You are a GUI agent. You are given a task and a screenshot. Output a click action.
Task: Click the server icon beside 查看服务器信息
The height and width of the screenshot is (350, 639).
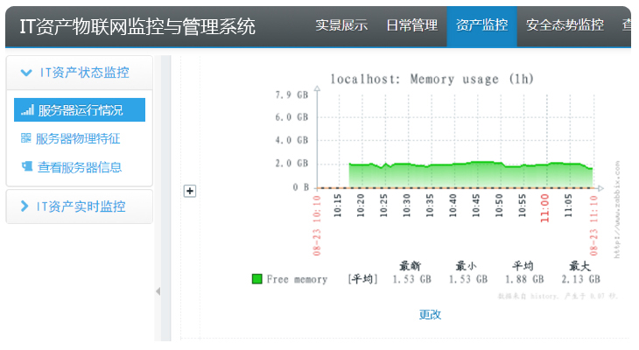coord(26,166)
